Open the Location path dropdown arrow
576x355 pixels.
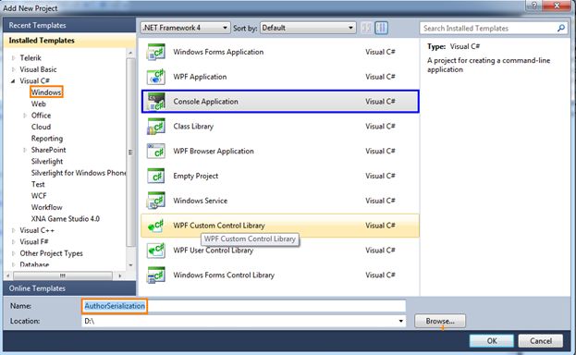point(400,321)
